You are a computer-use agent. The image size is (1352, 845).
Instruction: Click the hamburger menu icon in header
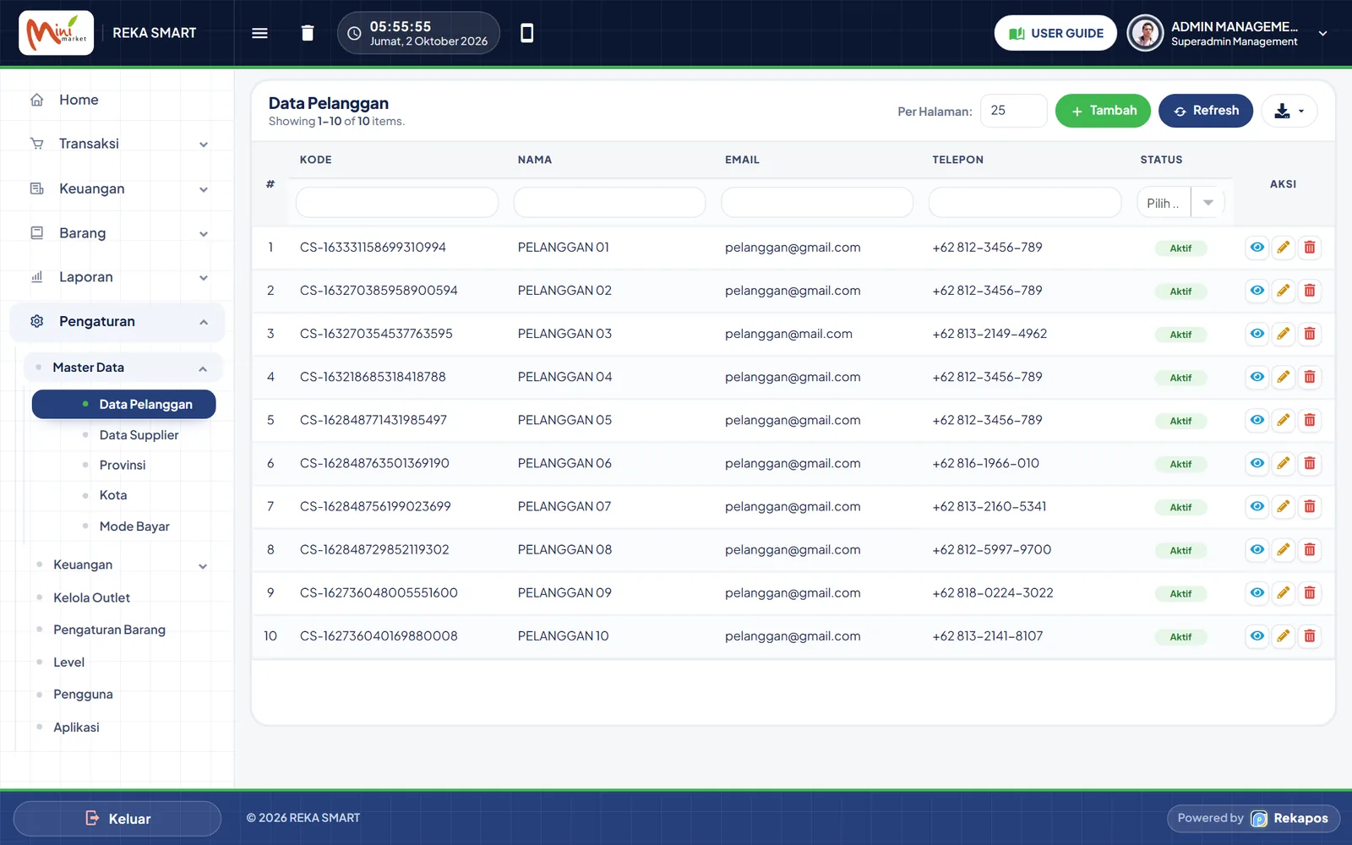coord(259,33)
